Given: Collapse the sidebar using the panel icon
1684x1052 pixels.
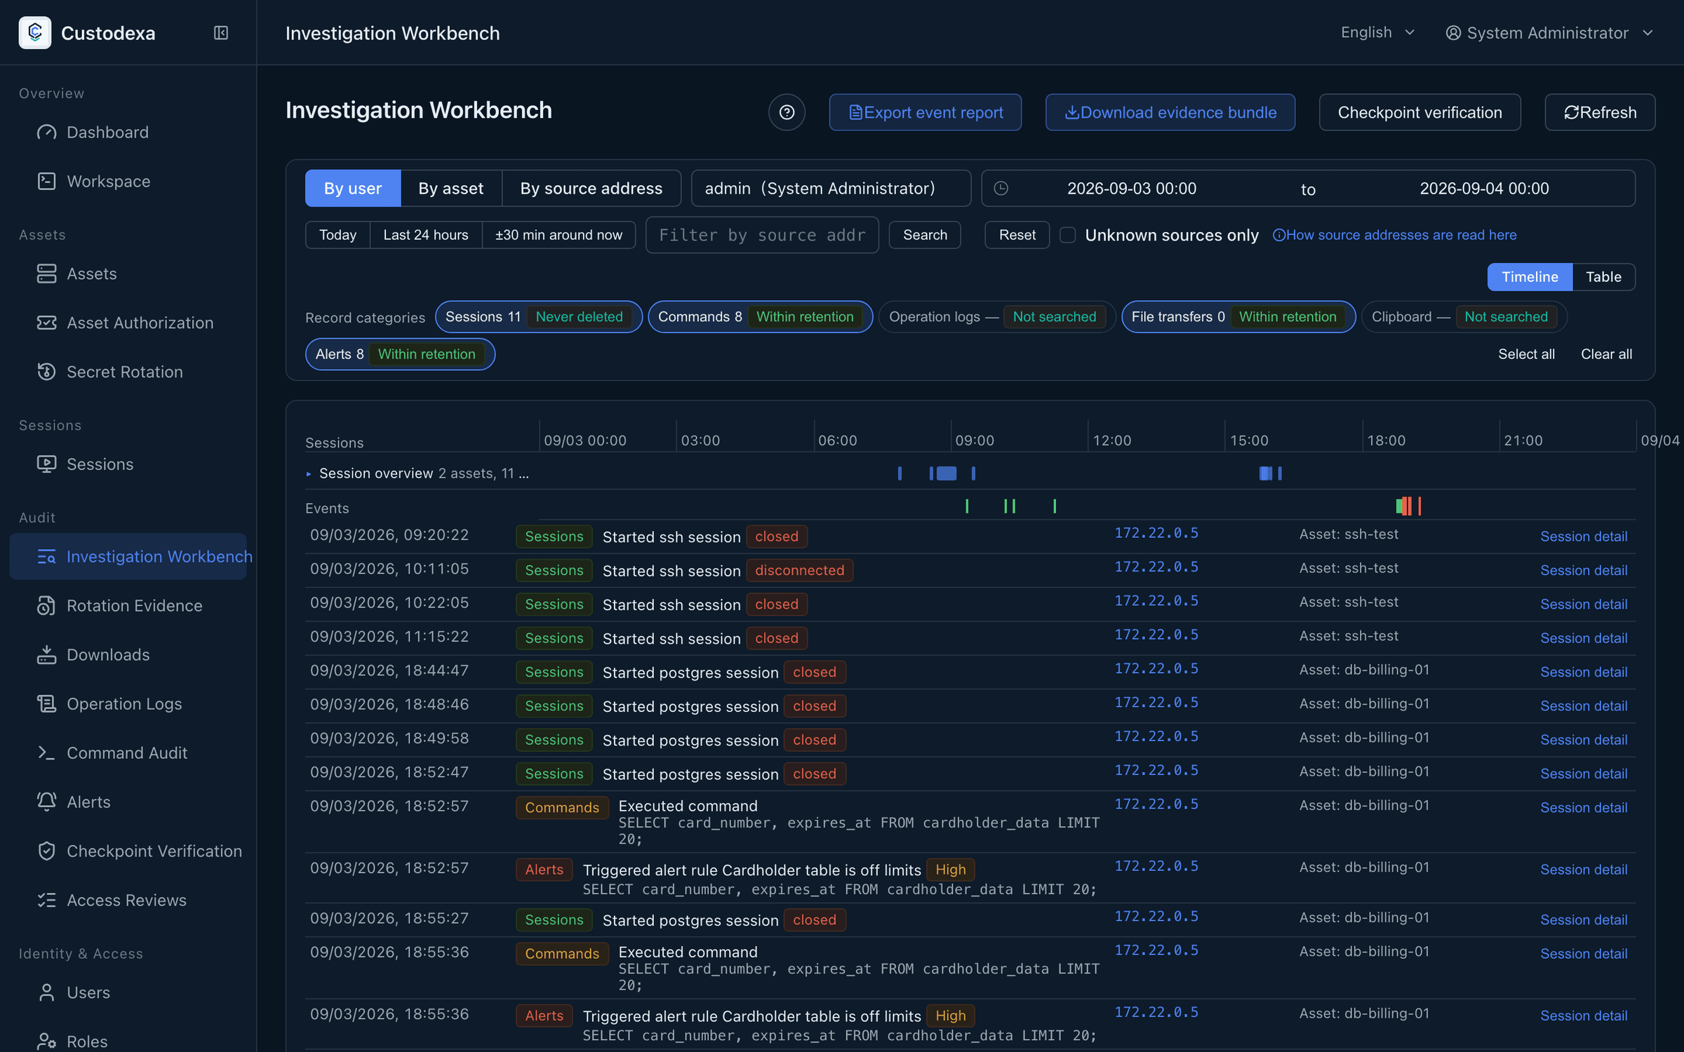Looking at the screenshot, I should click(x=221, y=33).
